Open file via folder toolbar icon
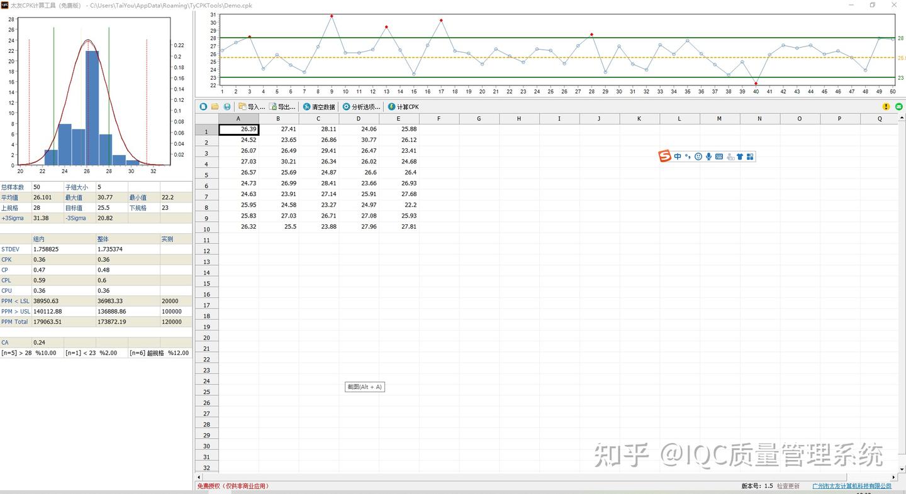Viewport: 906px width, 494px height. pyautogui.click(x=215, y=107)
